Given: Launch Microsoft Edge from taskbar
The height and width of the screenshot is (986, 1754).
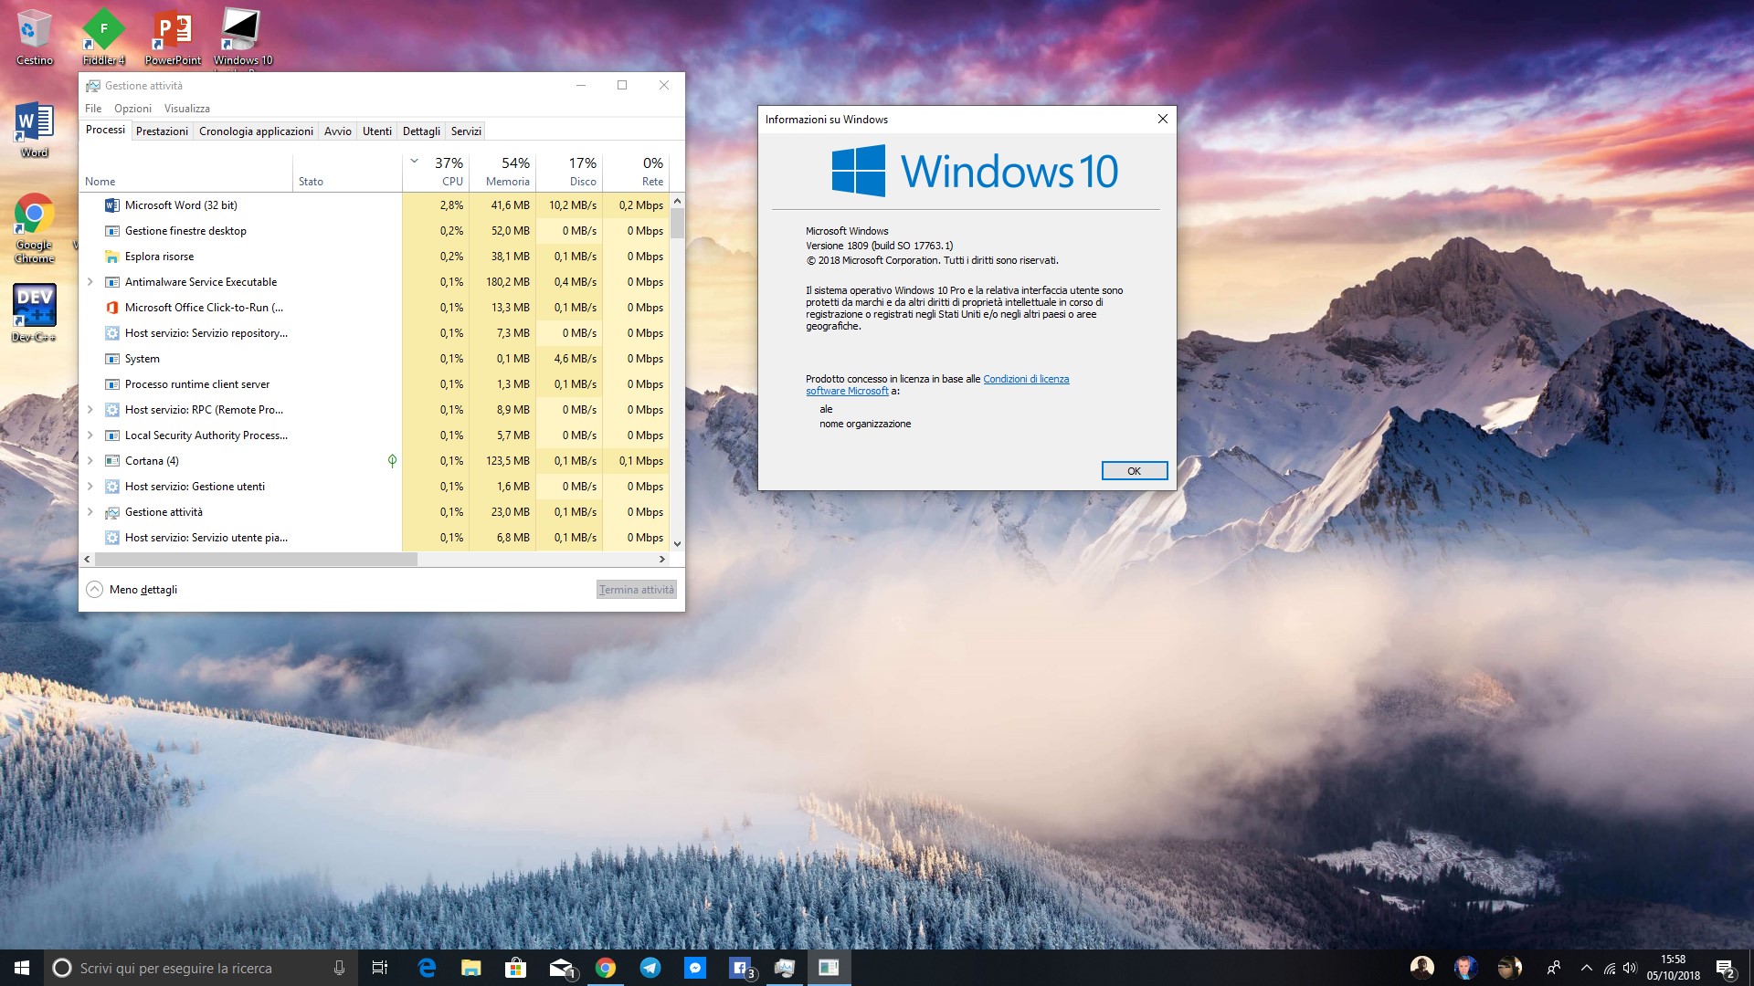Looking at the screenshot, I should point(427,968).
